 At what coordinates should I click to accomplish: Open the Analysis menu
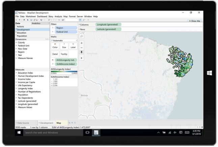click(x=58, y=16)
